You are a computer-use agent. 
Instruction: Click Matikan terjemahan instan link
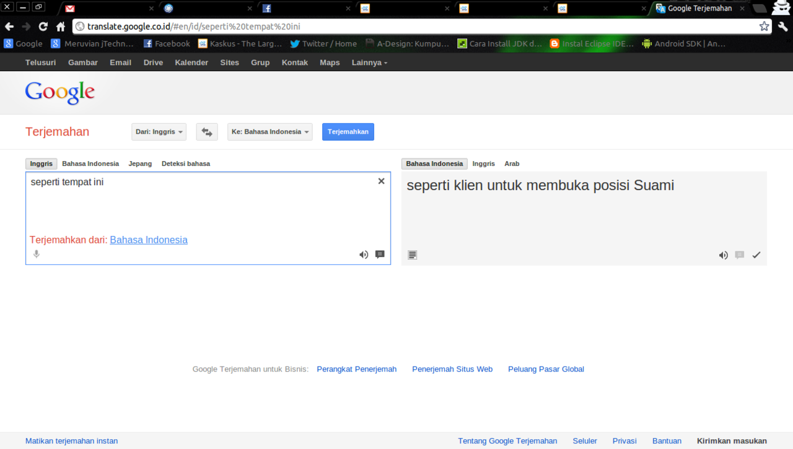coord(71,441)
